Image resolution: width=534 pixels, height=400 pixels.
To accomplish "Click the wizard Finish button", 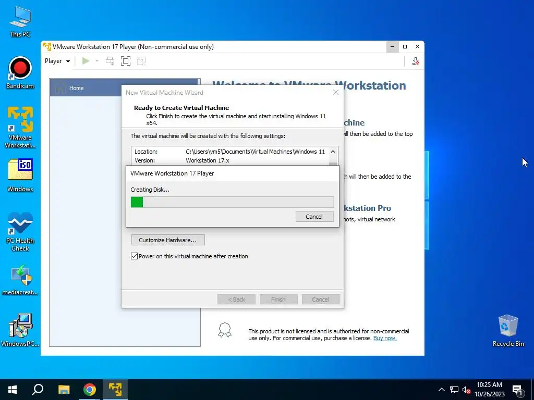I will (x=278, y=299).
